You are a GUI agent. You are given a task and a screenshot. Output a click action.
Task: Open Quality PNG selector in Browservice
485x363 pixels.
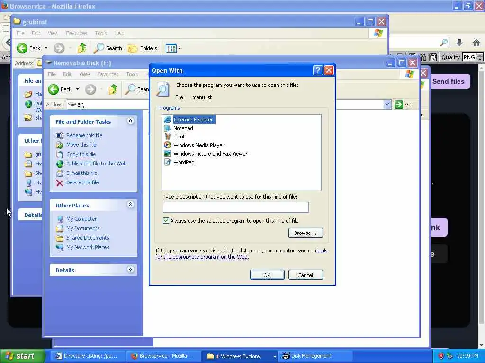tap(472, 57)
